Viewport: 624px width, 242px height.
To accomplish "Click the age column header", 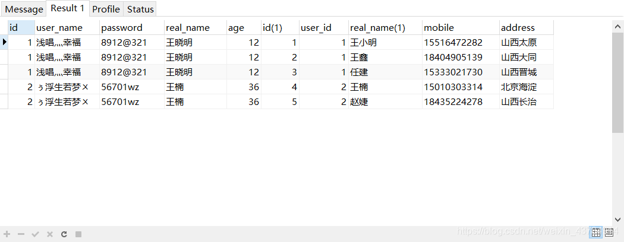I will click(244, 27).
